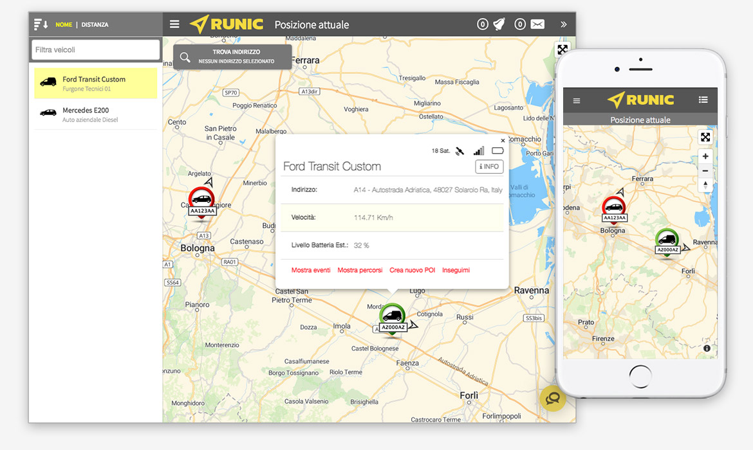Click the phone Posizione attuale title bar
The width and height of the screenshot is (753, 450).
click(640, 120)
